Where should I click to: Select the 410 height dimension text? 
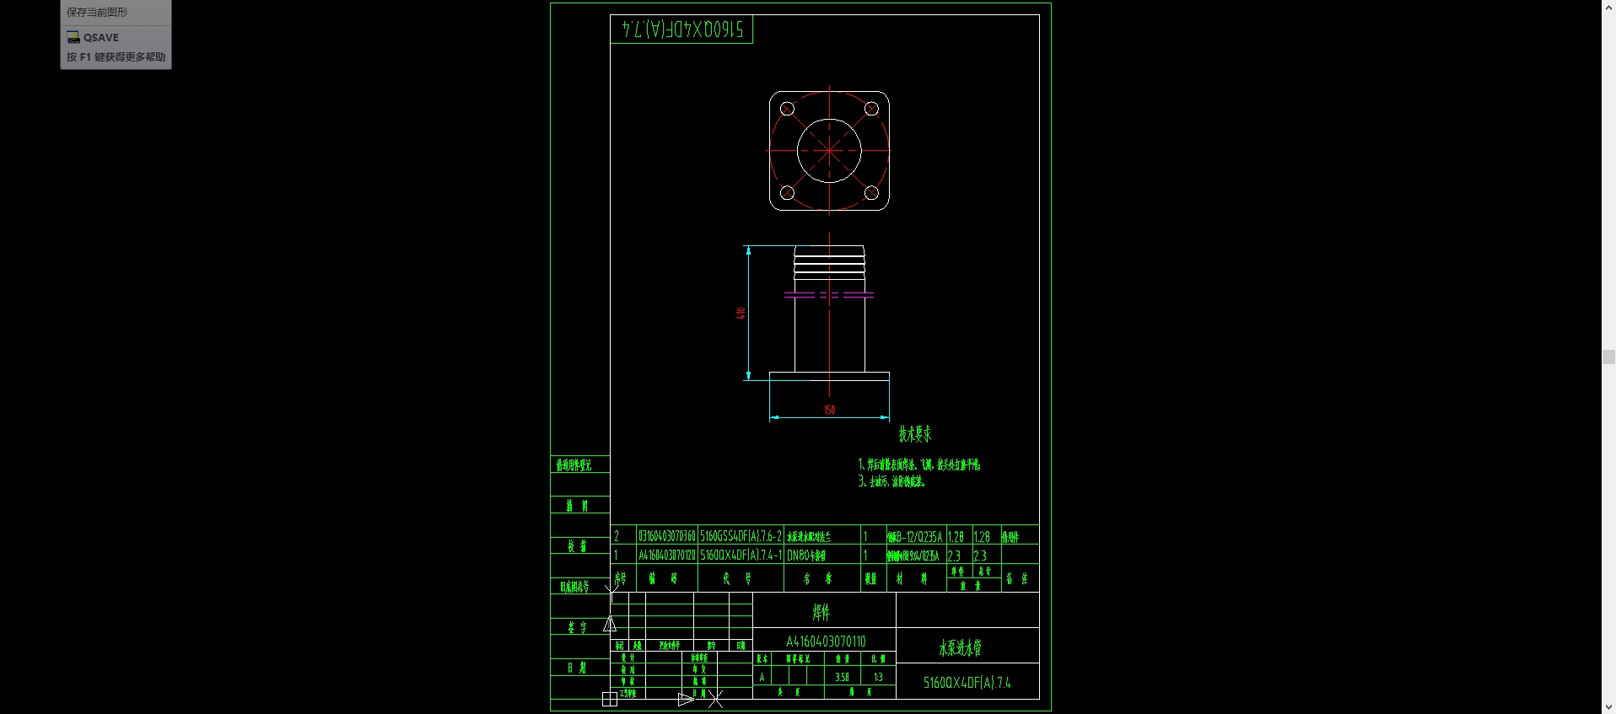point(741,313)
